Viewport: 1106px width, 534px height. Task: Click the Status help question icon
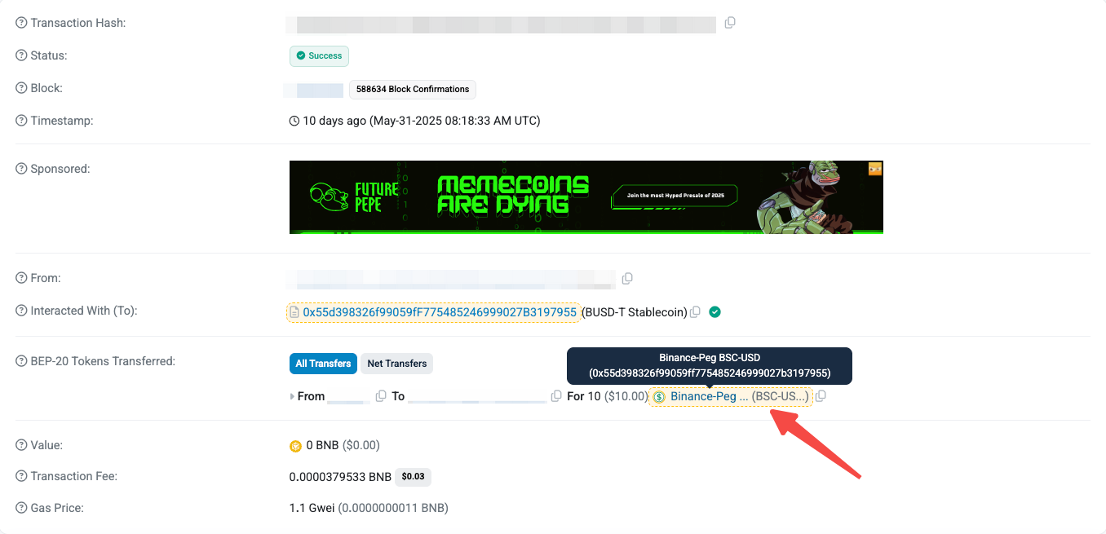click(x=21, y=55)
